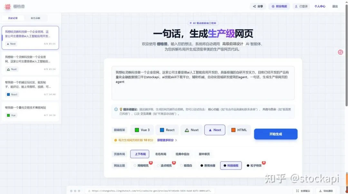Image resolution: width=348 pixels, height=194 pixels.
Task: Choose the 居中单页 page layout
Action: pyautogui.click(x=204, y=154)
